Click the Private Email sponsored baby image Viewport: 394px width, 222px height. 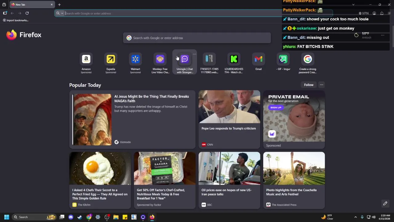(x=294, y=116)
